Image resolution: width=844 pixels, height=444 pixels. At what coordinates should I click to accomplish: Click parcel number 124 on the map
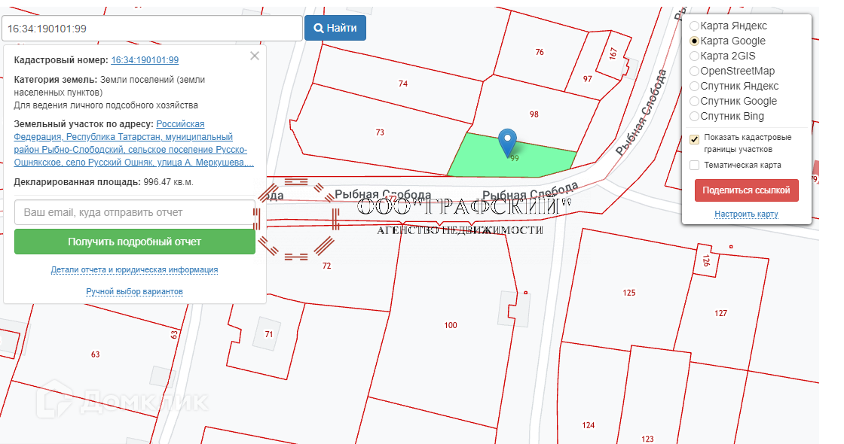[x=589, y=425]
